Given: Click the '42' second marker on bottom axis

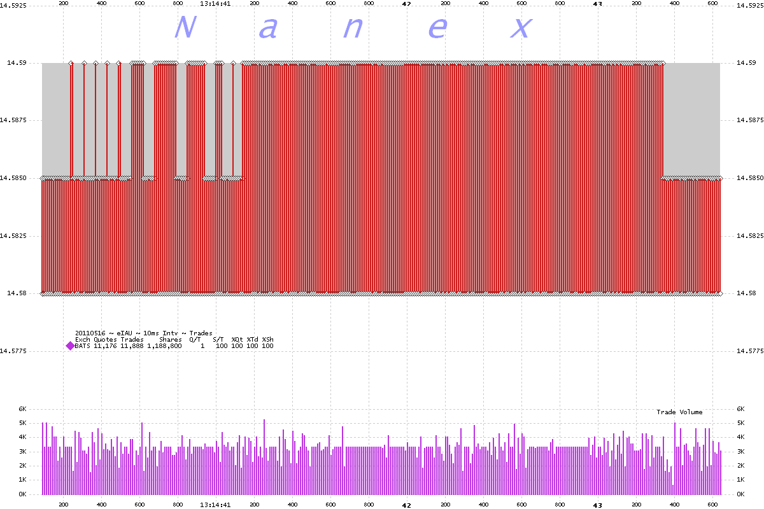Looking at the screenshot, I should 407,505.
